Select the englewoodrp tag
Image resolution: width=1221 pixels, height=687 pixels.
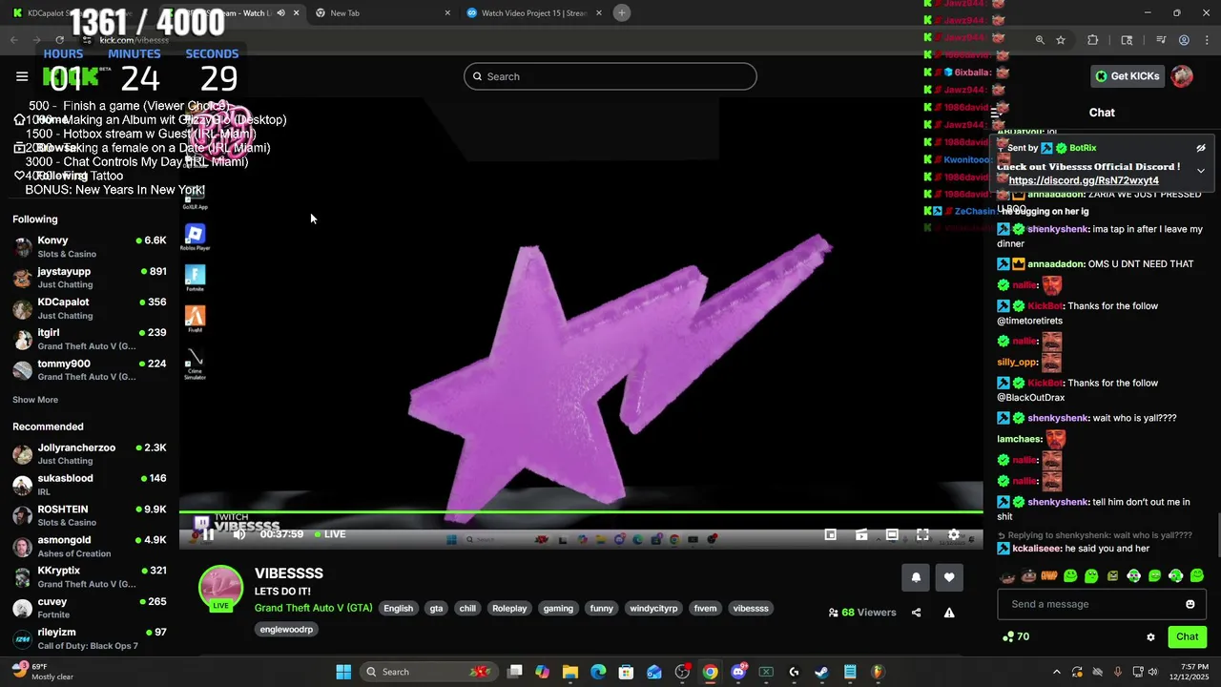[x=286, y=630]
